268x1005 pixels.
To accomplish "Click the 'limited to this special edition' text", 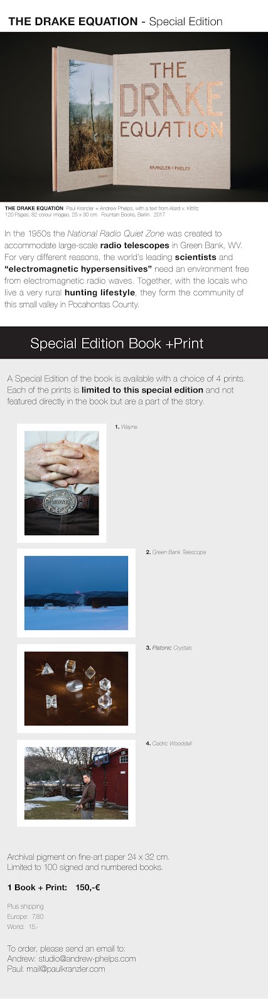I will pyautogui.click(x=142, y=390).
